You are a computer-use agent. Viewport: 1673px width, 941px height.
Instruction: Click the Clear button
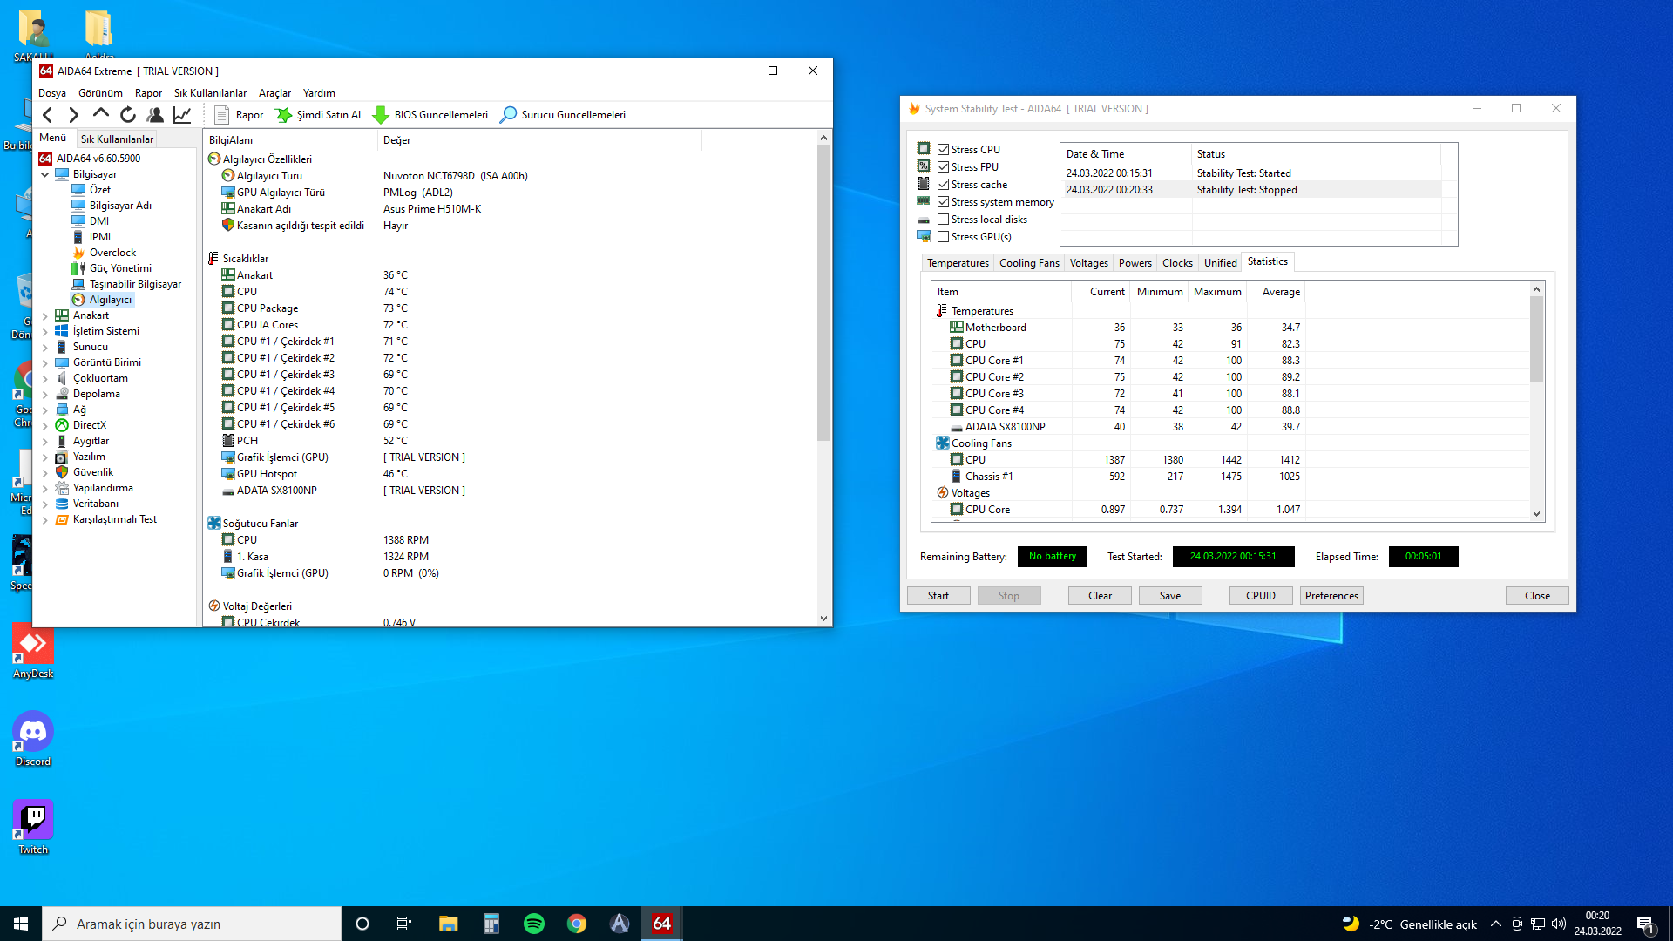(1100, 596)
